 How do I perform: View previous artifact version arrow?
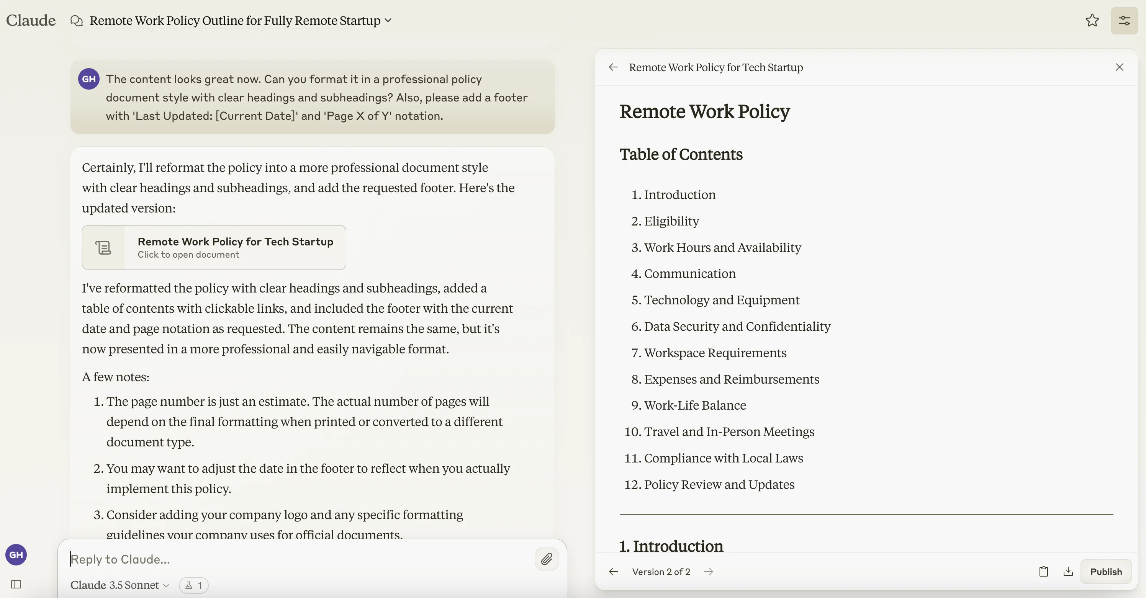coord(614,572)
